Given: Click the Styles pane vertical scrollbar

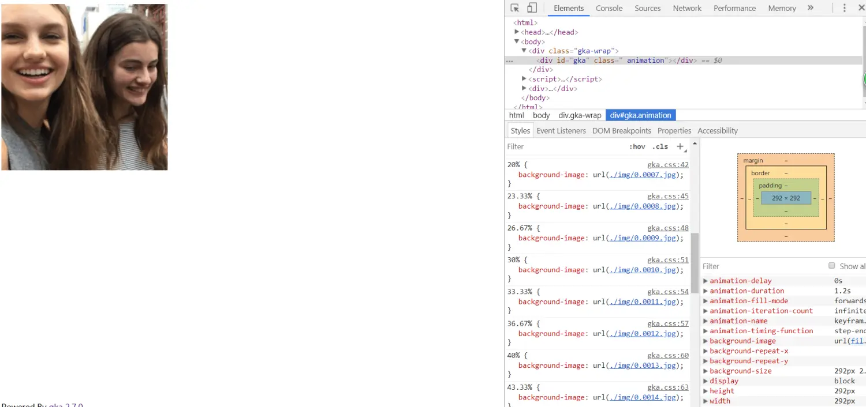Looking at the screenshot, I should [695, 262].
